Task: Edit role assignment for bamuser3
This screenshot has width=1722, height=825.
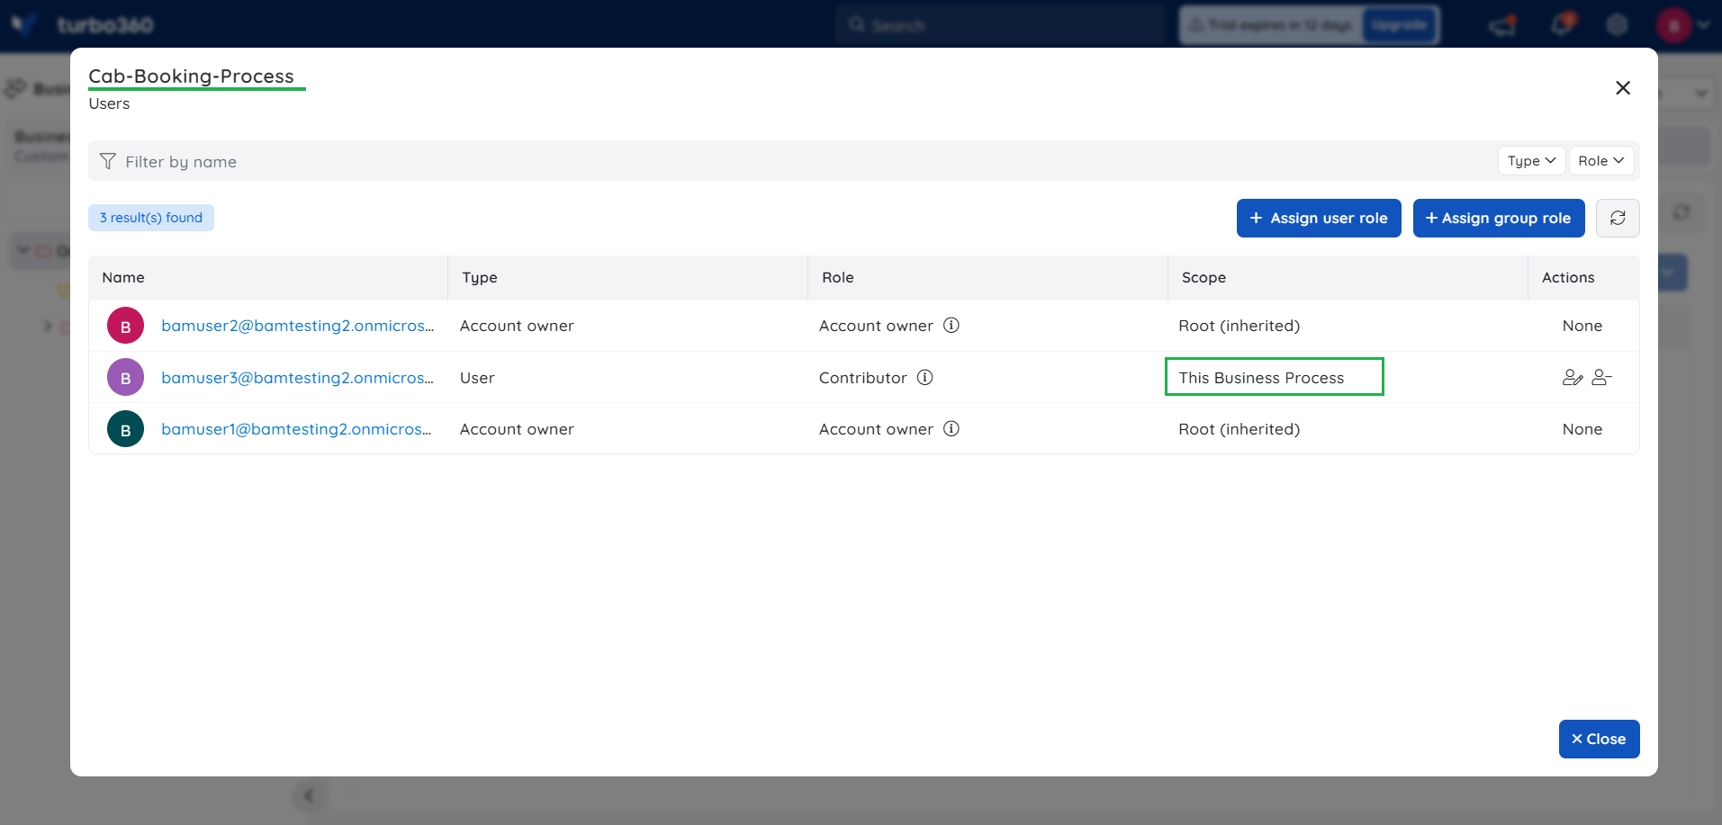Action: point(1573,378)
